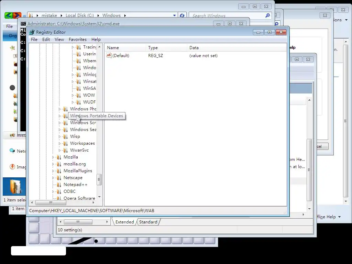Click the Explorer refresh icon
Screen dimensions: 352x264
(x=182, y=15)
